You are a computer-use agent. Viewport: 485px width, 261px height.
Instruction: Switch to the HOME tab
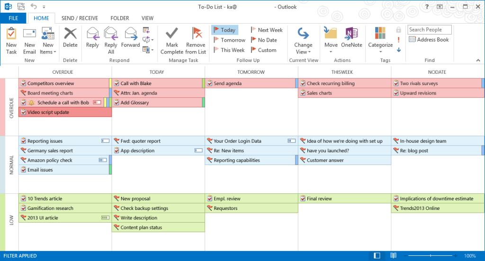click(x=41, y=18)
